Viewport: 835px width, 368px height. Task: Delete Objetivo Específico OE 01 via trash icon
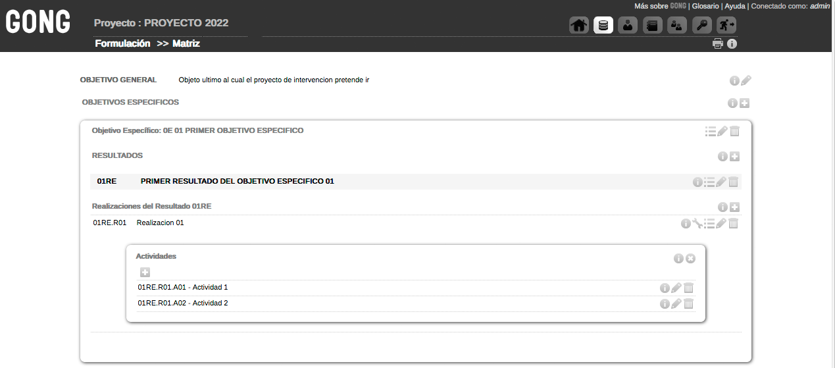[734, 131]
